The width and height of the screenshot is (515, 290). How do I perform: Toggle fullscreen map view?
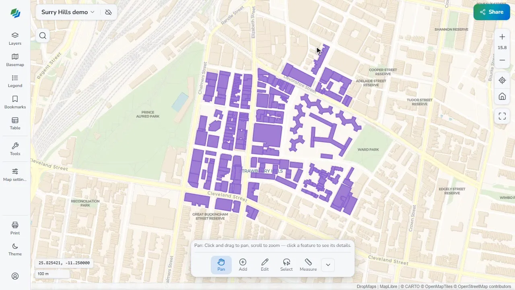click(502, 116)
